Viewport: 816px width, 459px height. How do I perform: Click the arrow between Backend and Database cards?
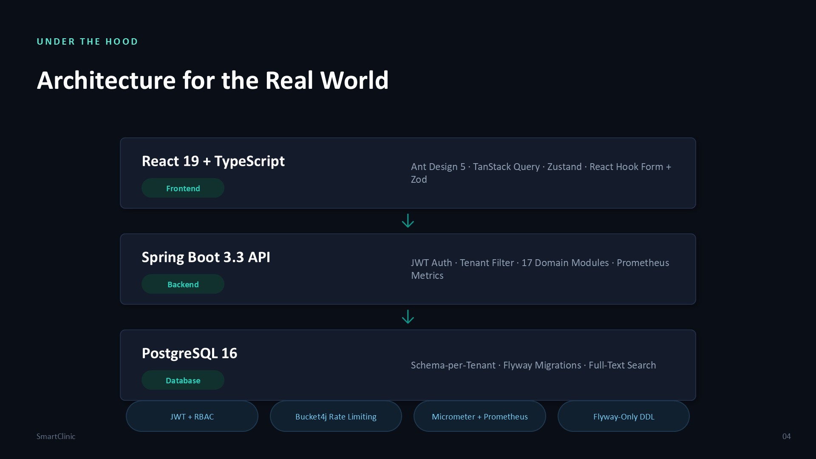coord(408,317)
